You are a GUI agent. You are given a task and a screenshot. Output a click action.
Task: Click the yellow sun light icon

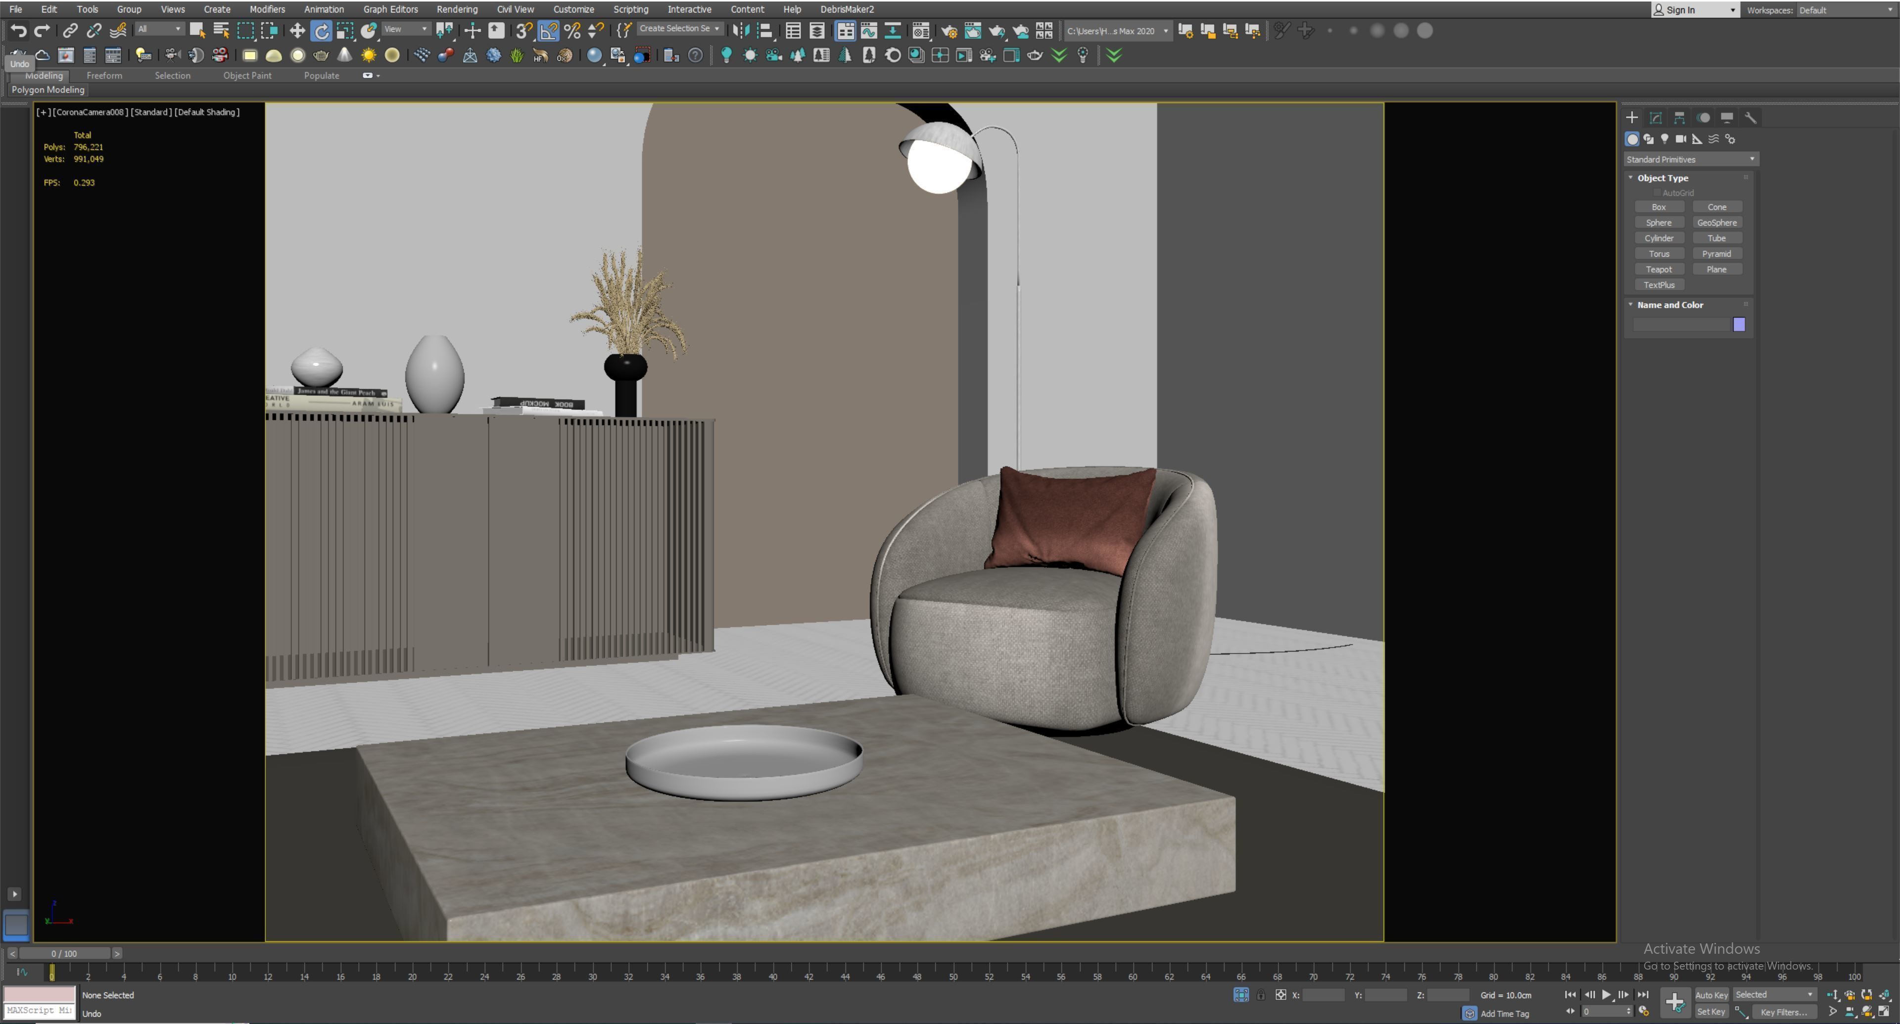368,55
